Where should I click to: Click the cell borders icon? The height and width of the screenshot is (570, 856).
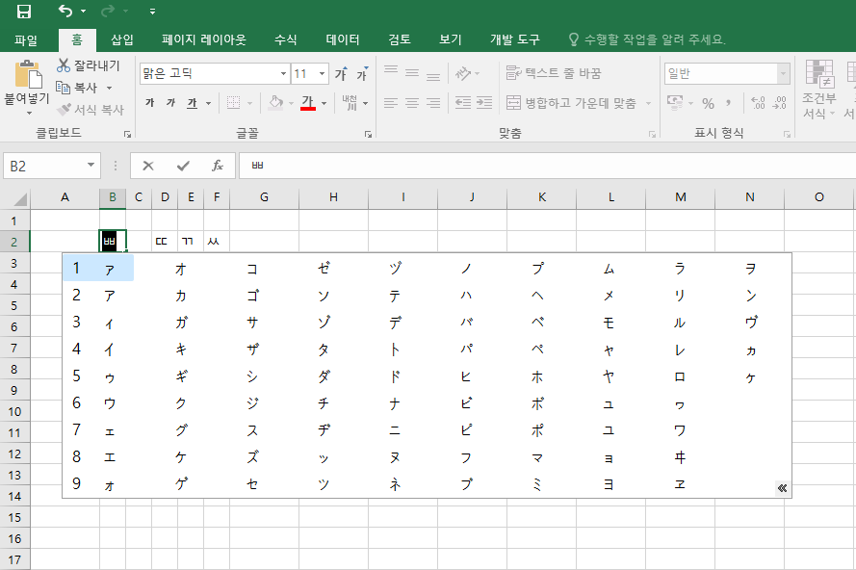click(x=233, y=103)
